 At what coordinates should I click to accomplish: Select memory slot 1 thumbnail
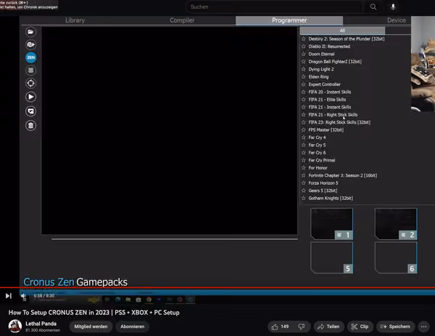(332, 224)
